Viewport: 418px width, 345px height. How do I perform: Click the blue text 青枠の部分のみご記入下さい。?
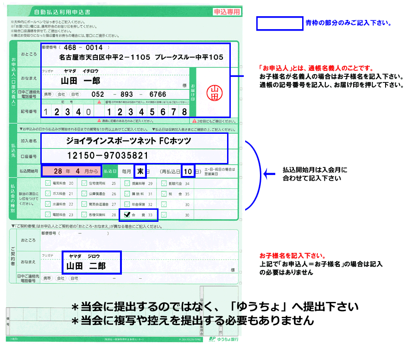[x=348, y=23]
